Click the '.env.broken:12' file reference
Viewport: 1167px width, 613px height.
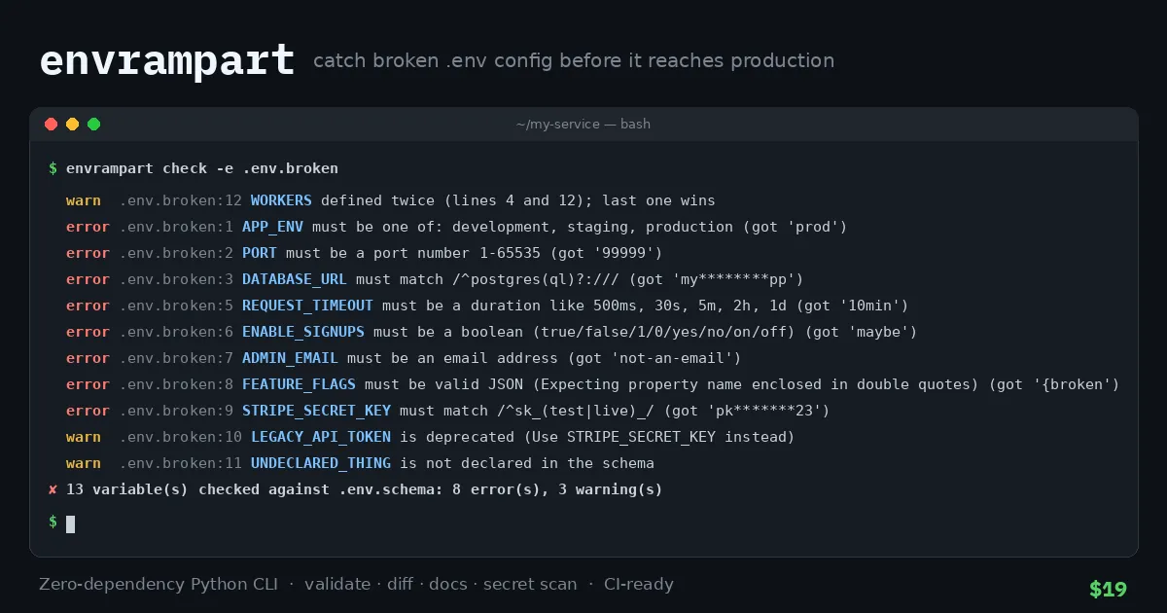point(181,200)
